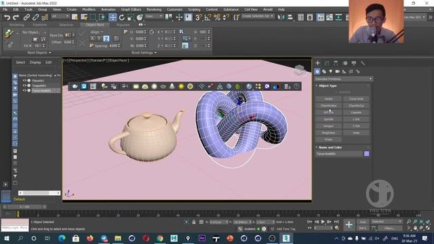This screenshot has height=244, width=434.
Task: Activate the Unlink Selection tool
Action: pyautogui.click(x=36, y=18)
